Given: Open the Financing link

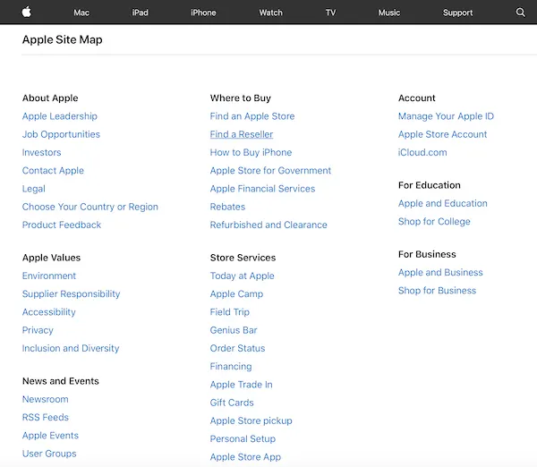Looking at the screenshot, I should coord(231,366).
